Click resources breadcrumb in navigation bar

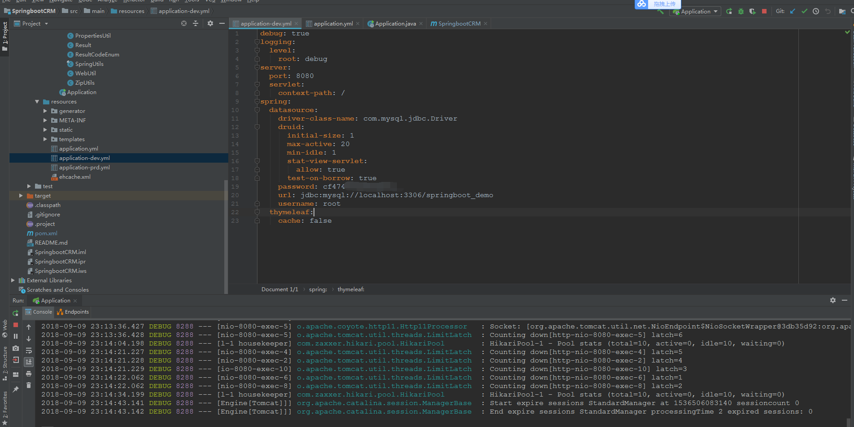[x=127, y=11]
